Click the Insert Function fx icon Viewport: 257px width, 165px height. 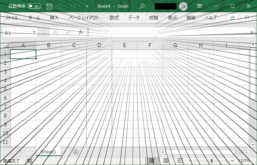(80, 32)
